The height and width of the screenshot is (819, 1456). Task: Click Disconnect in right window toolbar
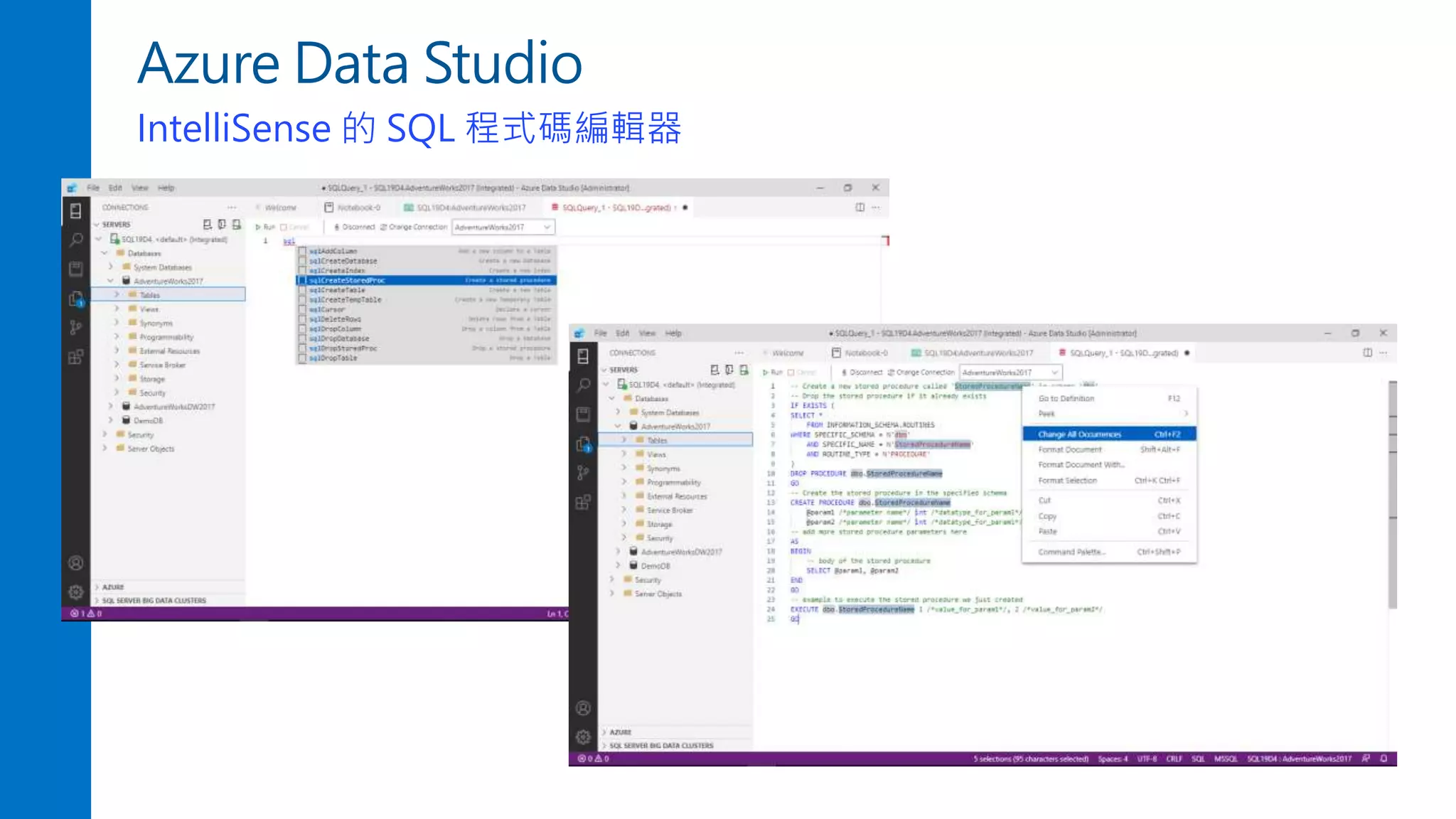coord(862,373)
